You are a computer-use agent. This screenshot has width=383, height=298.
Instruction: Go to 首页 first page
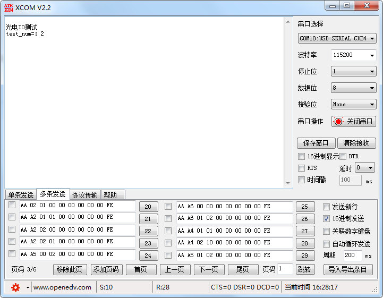tap(141, 270)
